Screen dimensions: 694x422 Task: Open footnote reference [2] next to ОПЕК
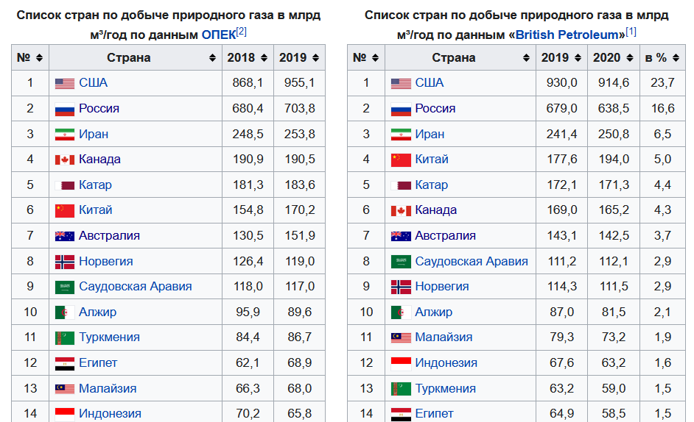(241, 32)
